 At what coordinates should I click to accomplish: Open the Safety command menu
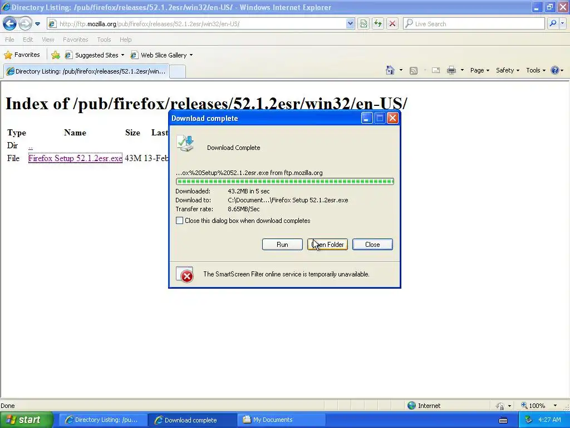tap(508, 70)
